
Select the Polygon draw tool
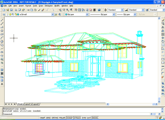pyautogui.click(x=2, y=31)
